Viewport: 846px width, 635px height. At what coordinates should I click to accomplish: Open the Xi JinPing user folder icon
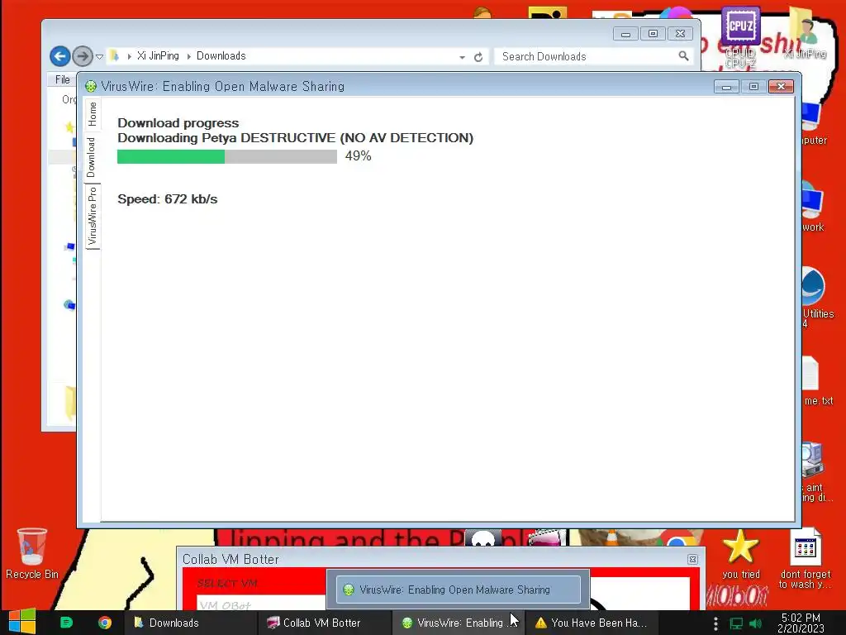click(x=806, y=33)
